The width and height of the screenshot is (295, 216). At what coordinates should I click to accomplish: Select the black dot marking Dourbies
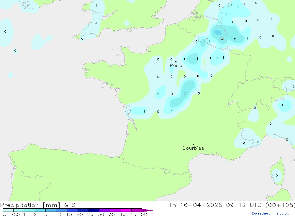click(x=193, y=144)
